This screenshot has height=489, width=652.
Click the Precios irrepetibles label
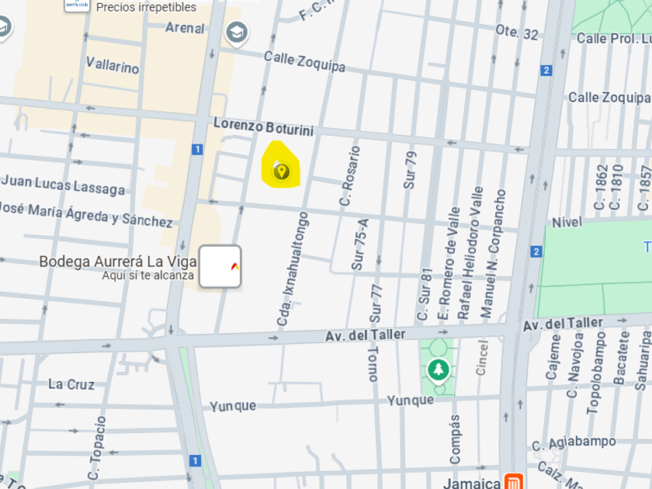(x=146, y=7)
